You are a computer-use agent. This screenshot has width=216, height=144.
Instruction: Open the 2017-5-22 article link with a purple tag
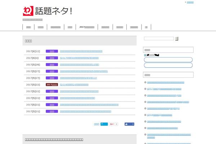click(x=79, y=91)
